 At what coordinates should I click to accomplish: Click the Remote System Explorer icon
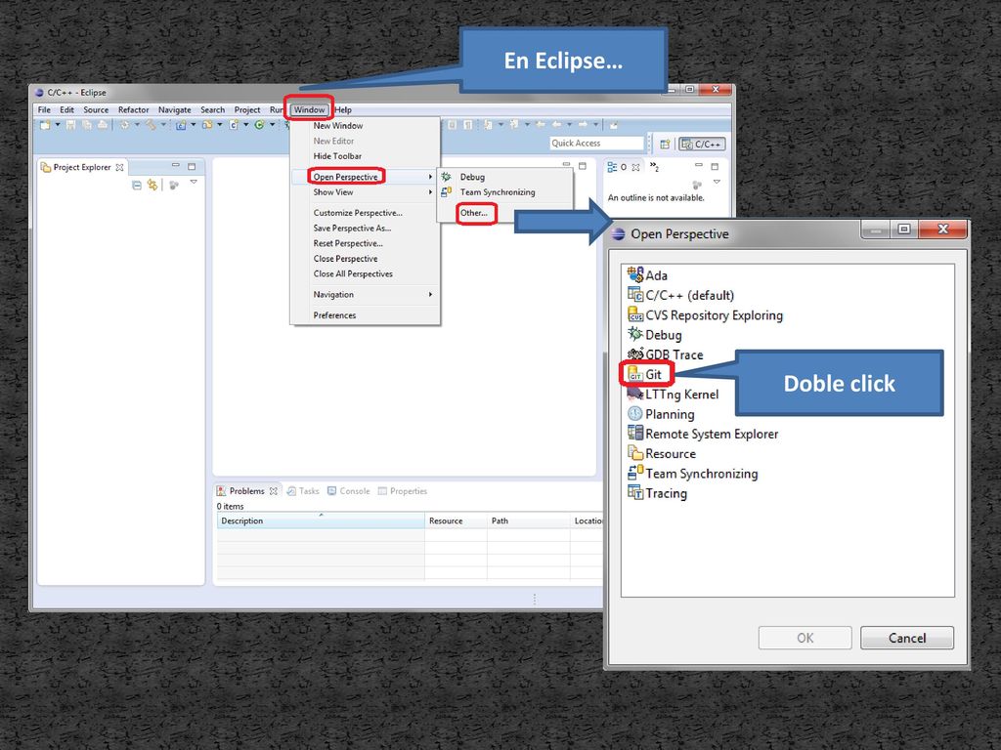coord(635,433)
